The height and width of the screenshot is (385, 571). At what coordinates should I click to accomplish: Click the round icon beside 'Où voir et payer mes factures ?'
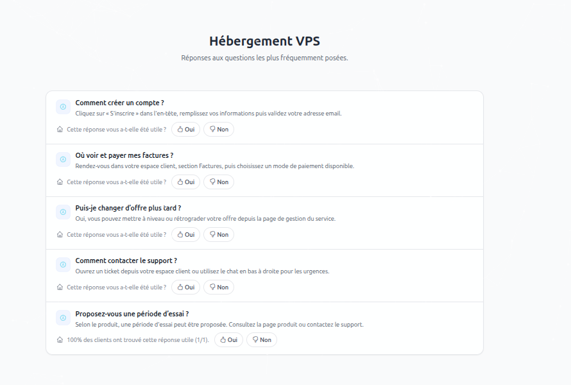63,159
